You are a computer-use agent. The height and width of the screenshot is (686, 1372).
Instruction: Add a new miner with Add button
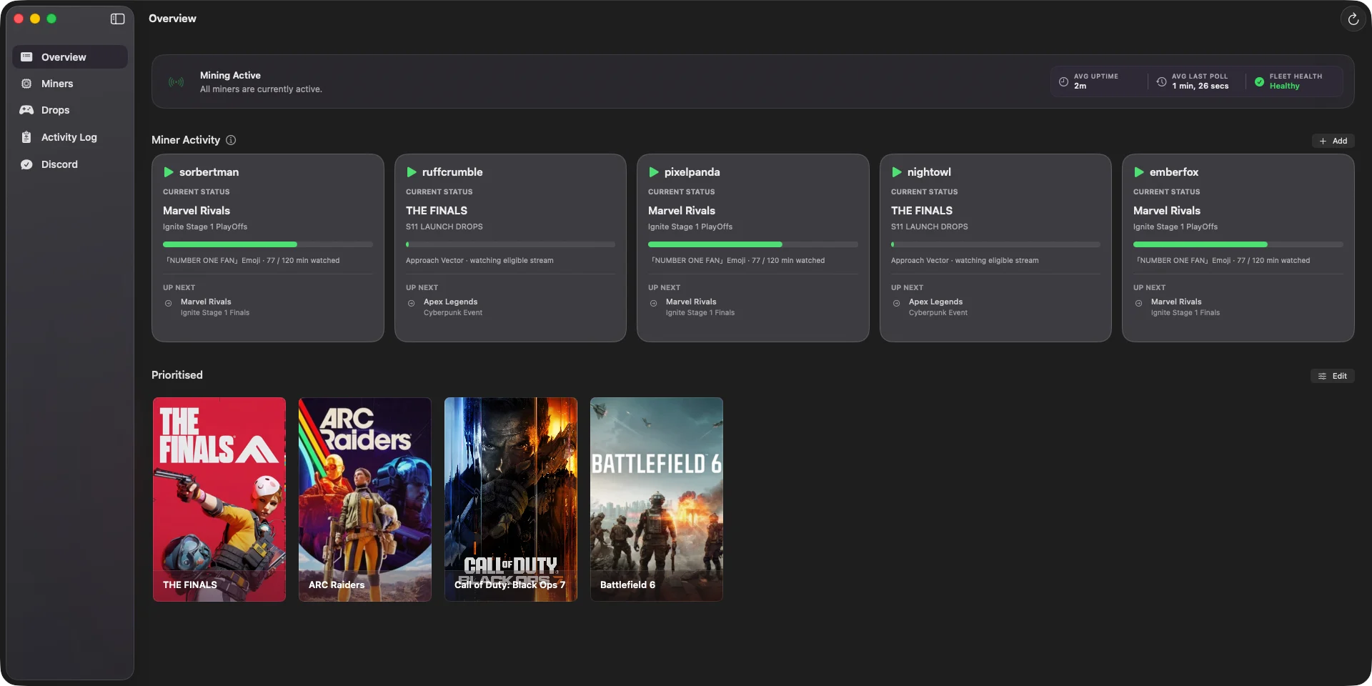(x=1333, y=141)
